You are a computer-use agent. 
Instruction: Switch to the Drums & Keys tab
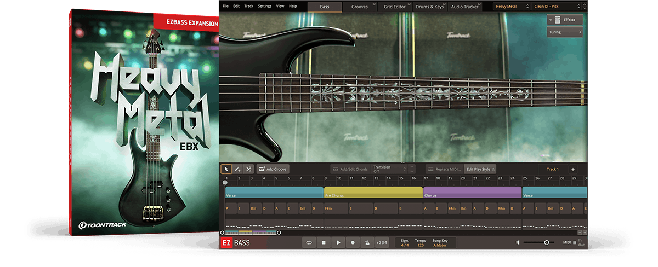(430, 7)
